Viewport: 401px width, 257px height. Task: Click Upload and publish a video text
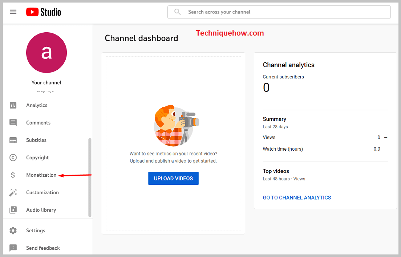pos(173,161)
